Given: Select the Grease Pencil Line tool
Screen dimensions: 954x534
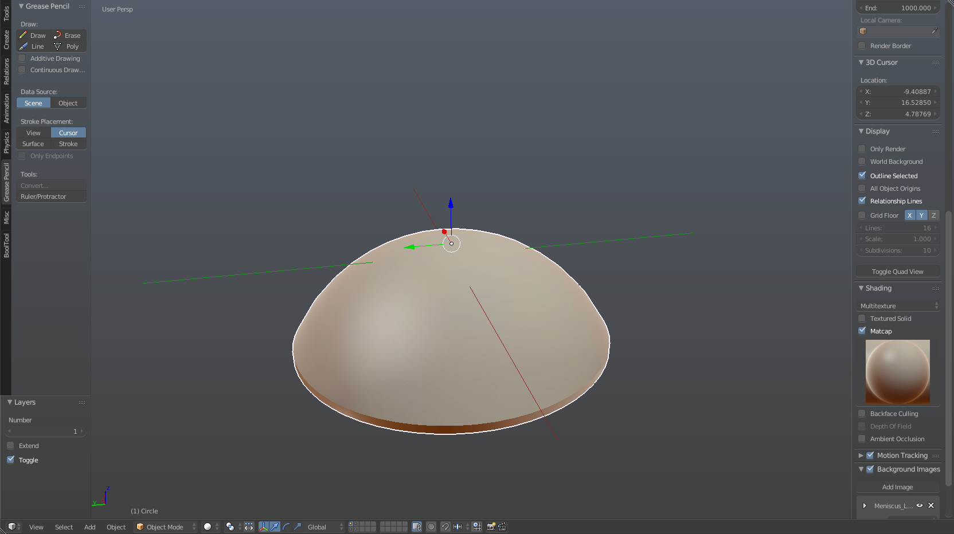Looking at the screenshot, I should [x=33, y=46].
